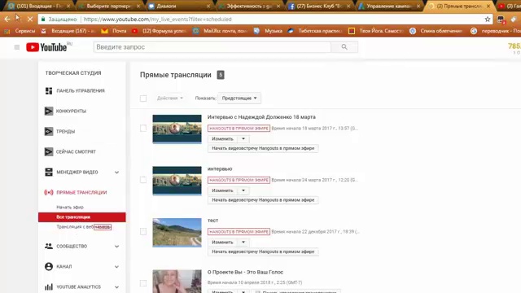Open the Тренды sidebar icon

tap(49, 132)
